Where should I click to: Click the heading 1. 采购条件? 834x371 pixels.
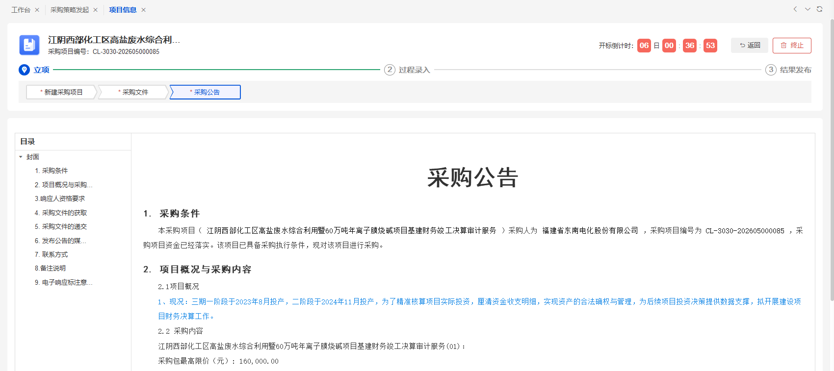172,213
